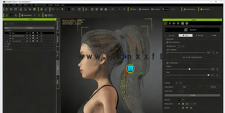The width and height of the screenshot is (225, 113).
Task: Click the slider handle at the track's far right
Action: click(x=208, y=75)
